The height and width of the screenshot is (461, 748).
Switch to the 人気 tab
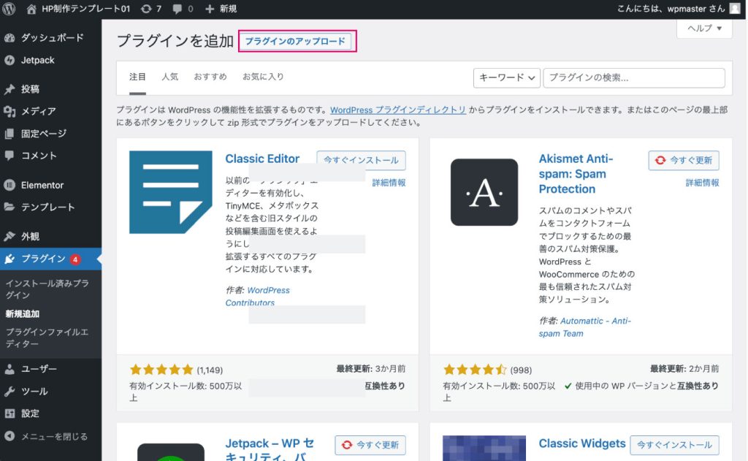[x=169, y=77]
